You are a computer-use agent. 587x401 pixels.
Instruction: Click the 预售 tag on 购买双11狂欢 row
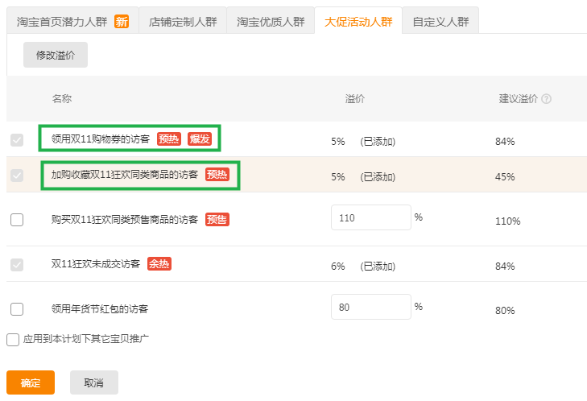pyautogui.click(x=217, y=219)
